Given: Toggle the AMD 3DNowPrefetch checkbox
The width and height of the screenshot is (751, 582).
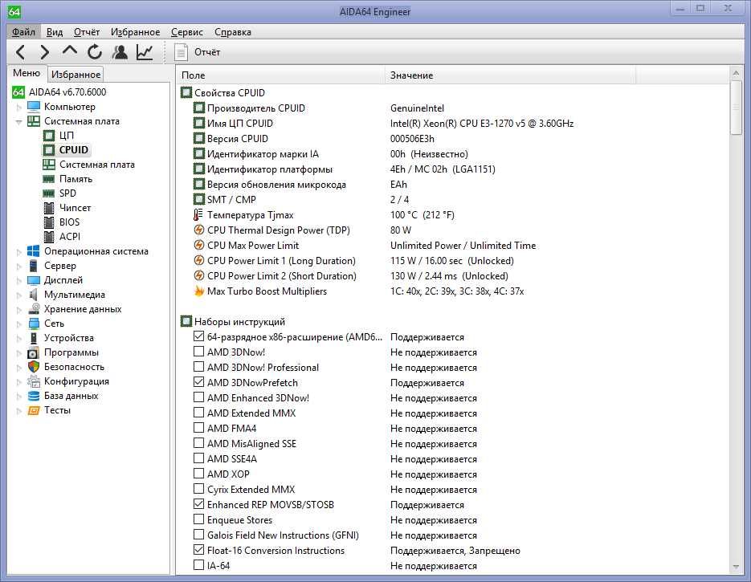Looking at the screenshot, I should point(198,382).
